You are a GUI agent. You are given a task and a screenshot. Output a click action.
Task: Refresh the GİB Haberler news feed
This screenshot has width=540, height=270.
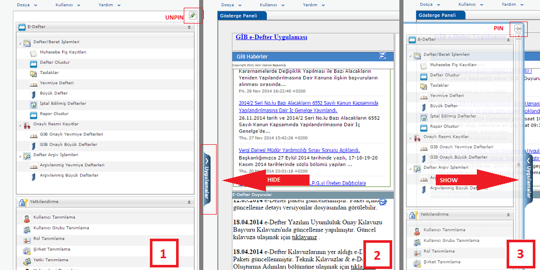point(382,55)
